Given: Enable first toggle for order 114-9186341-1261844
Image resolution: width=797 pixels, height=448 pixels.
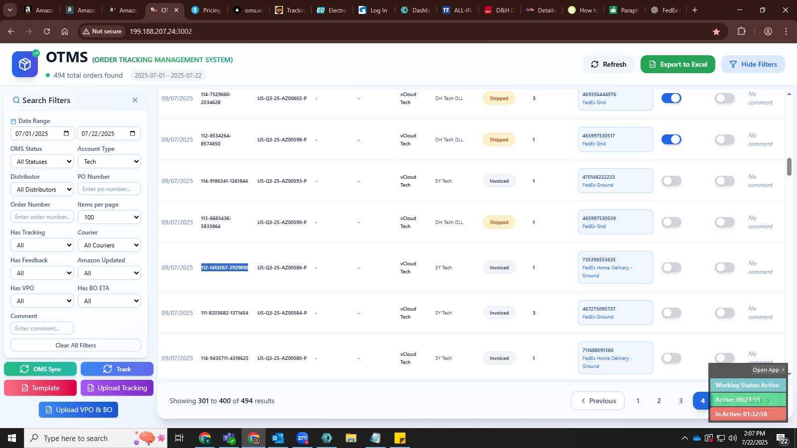Looking at the screenshot, I should point(671,181).
